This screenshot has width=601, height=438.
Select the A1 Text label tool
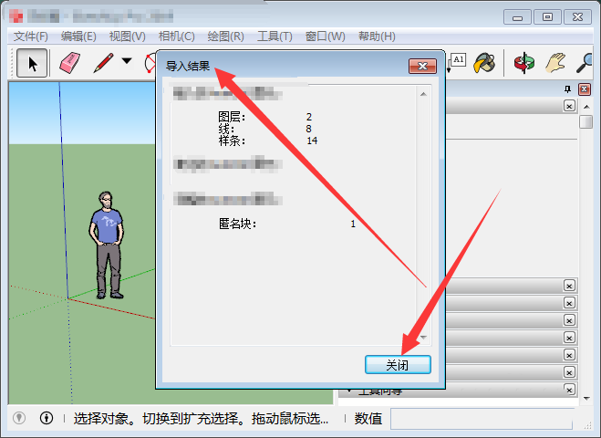coord(457,61)
